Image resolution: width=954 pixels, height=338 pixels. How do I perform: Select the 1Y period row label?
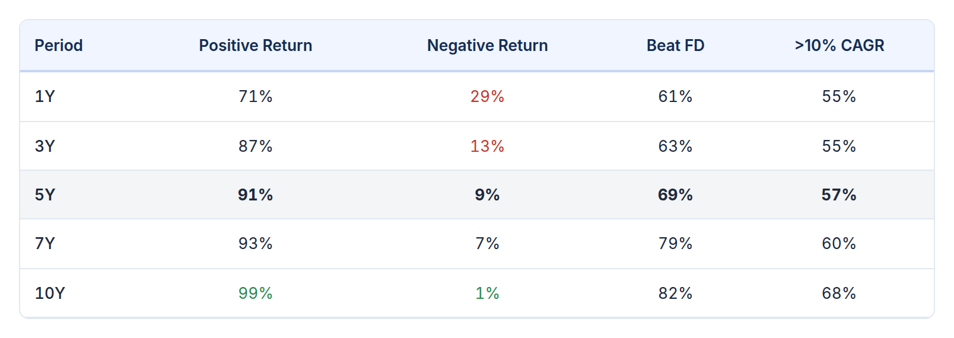click(x=44, y=97)
